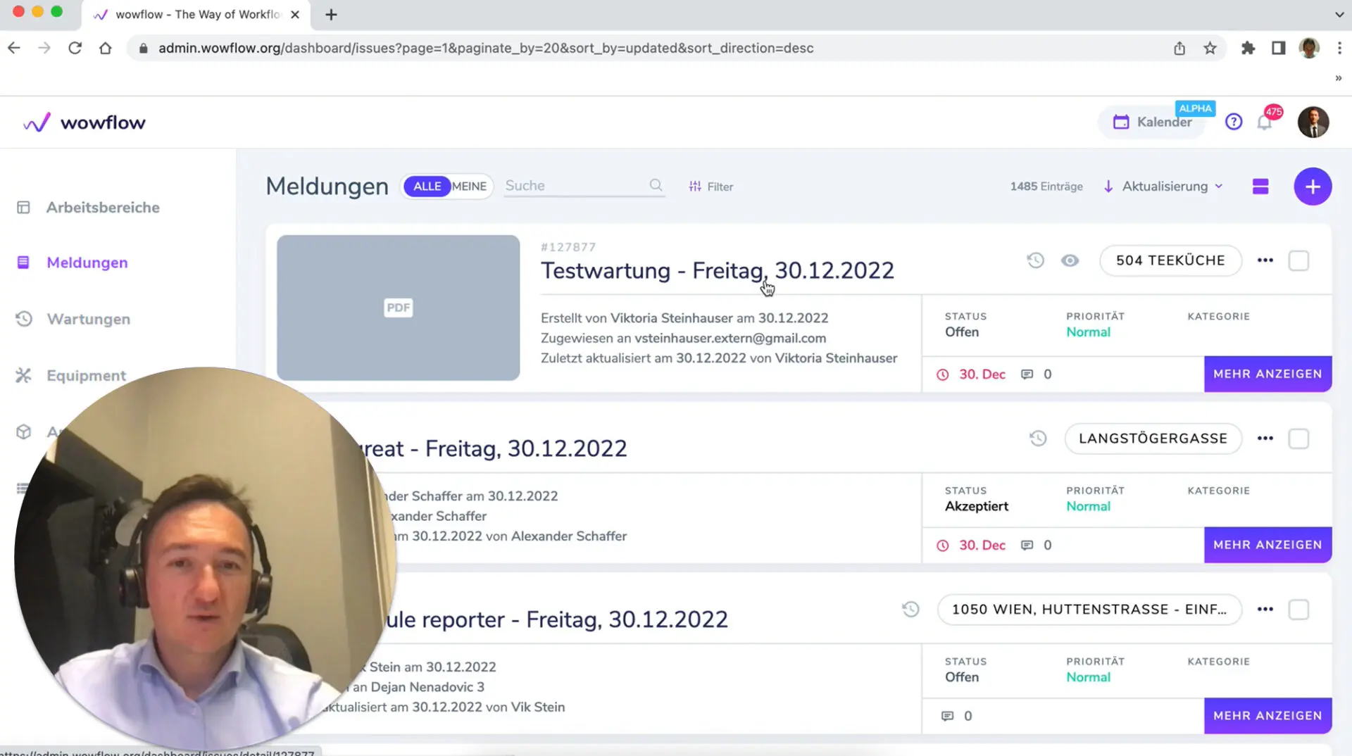Click the LANGSTÖGERGASSE location tag

[1153, 439]
